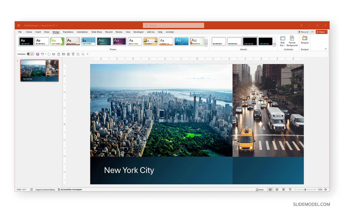Switch to the Transitions ribbon tab
Viewport: 344px width, 213px height.
click(68, 32)
